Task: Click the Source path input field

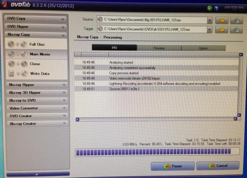Action: tap(152, 20)
